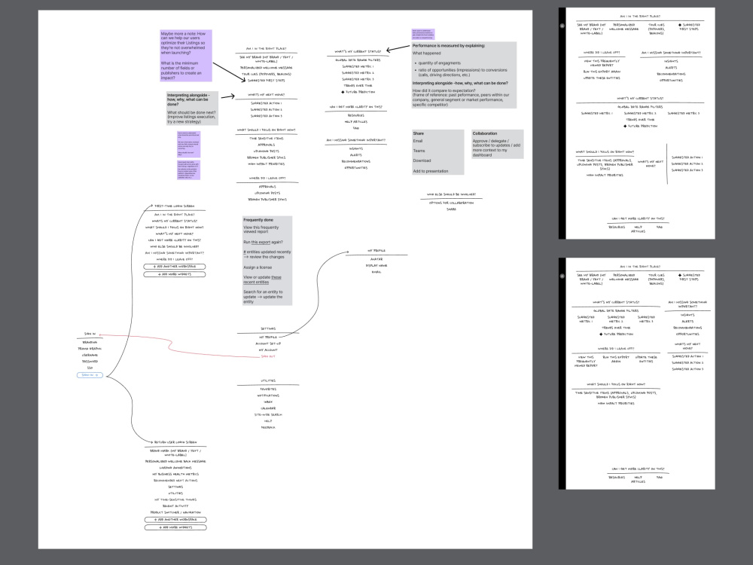Screen dimensions: 753x565
Task: Select "My time-sensitive things" text
Action: point(175,499)
